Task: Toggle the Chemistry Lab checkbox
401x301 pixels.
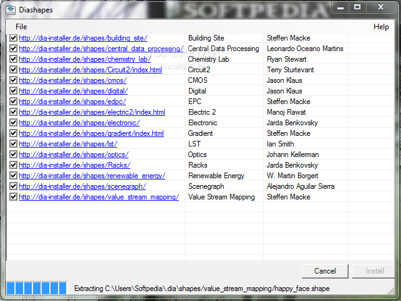Action: pos(13,59)
